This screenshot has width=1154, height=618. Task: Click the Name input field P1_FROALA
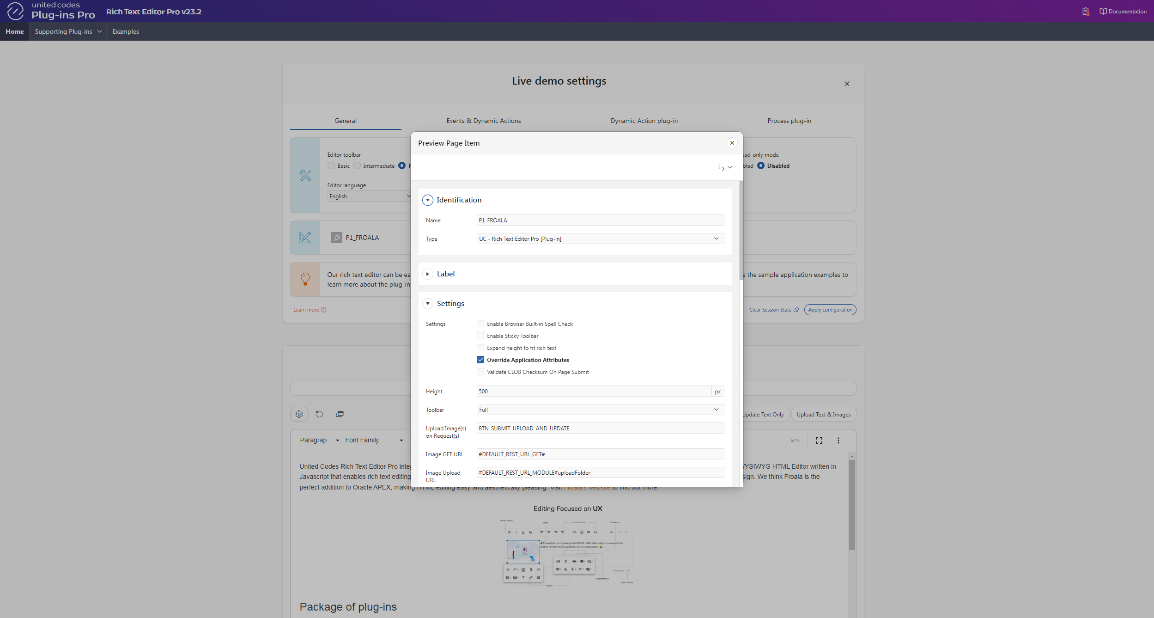[x=600, y=220]
